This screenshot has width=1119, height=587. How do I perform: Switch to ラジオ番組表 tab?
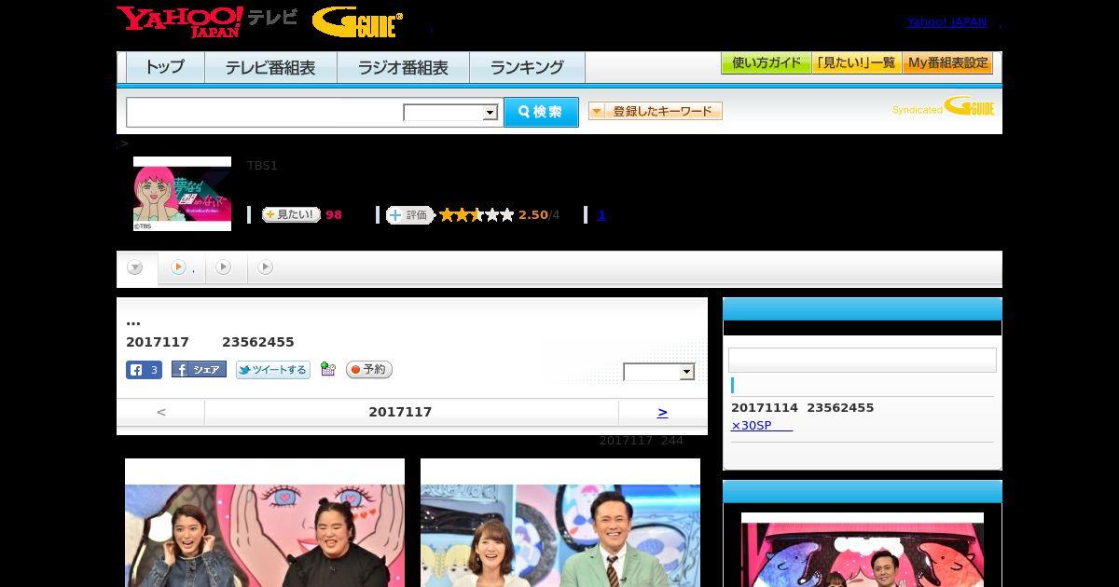[x=403, y=67]
